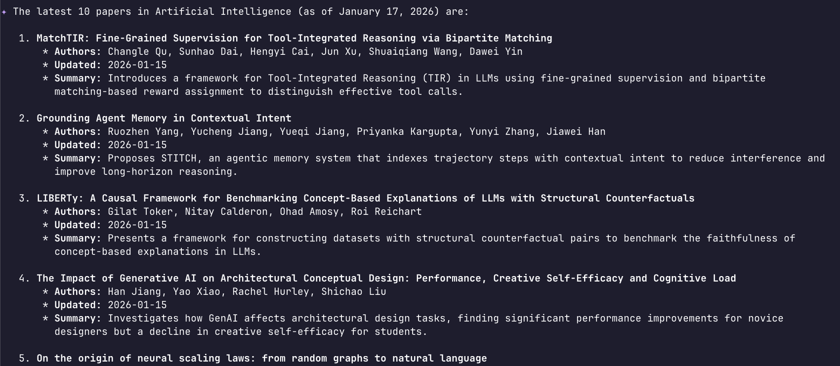The image size is (840, 366).
Task: Select the neural scaling laws paper title
Action: click(261, 358)
